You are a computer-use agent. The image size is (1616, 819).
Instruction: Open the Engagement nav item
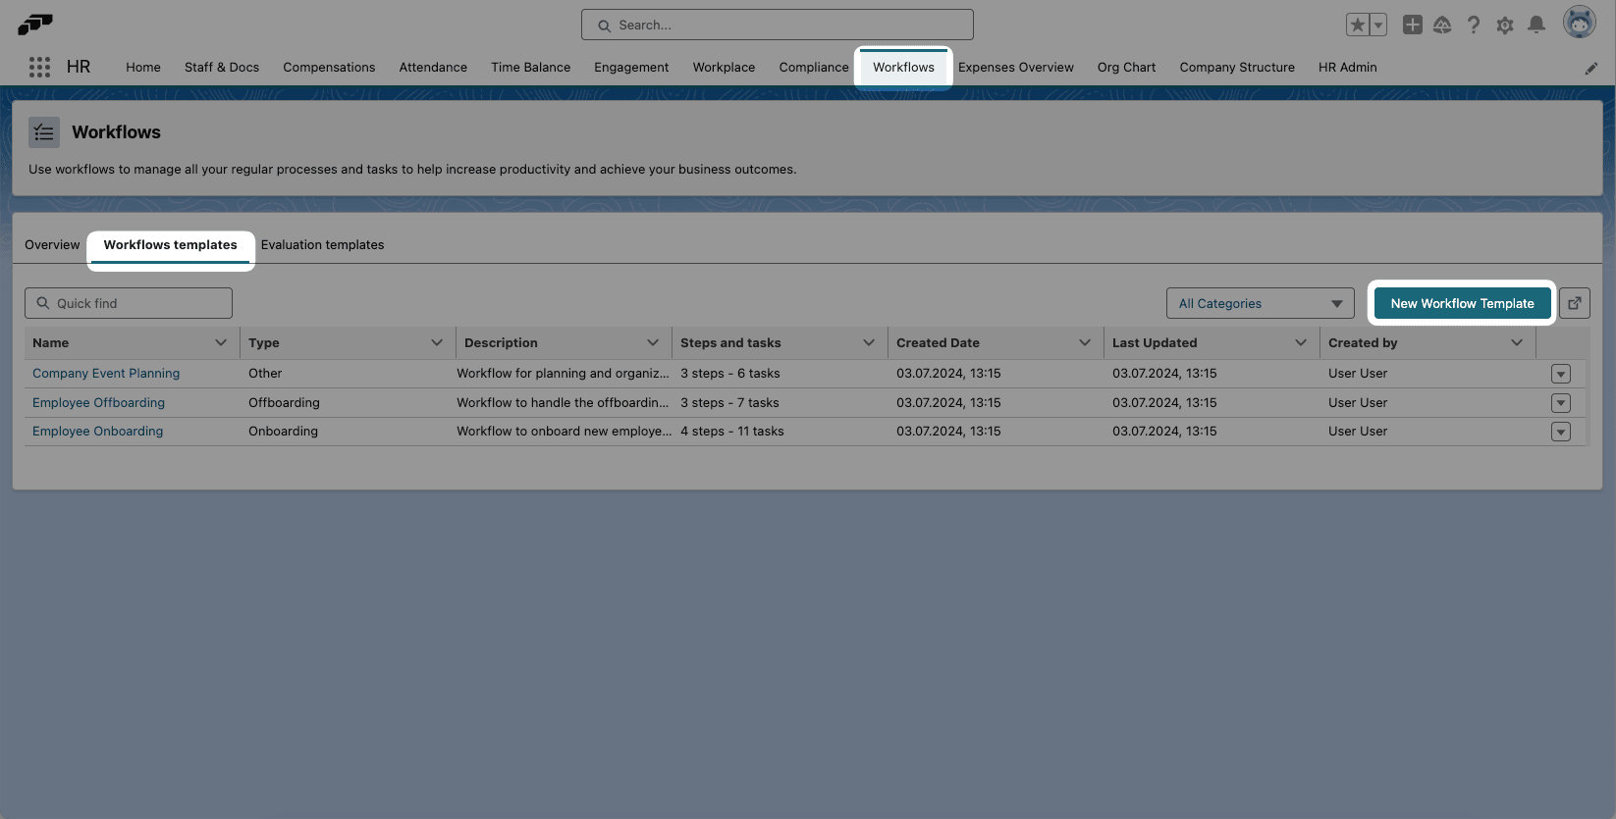[x=631, y=68]
